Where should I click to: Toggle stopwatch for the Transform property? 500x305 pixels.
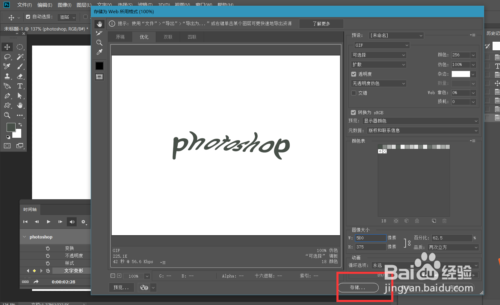pyautogui.click(x=48, y=248)
